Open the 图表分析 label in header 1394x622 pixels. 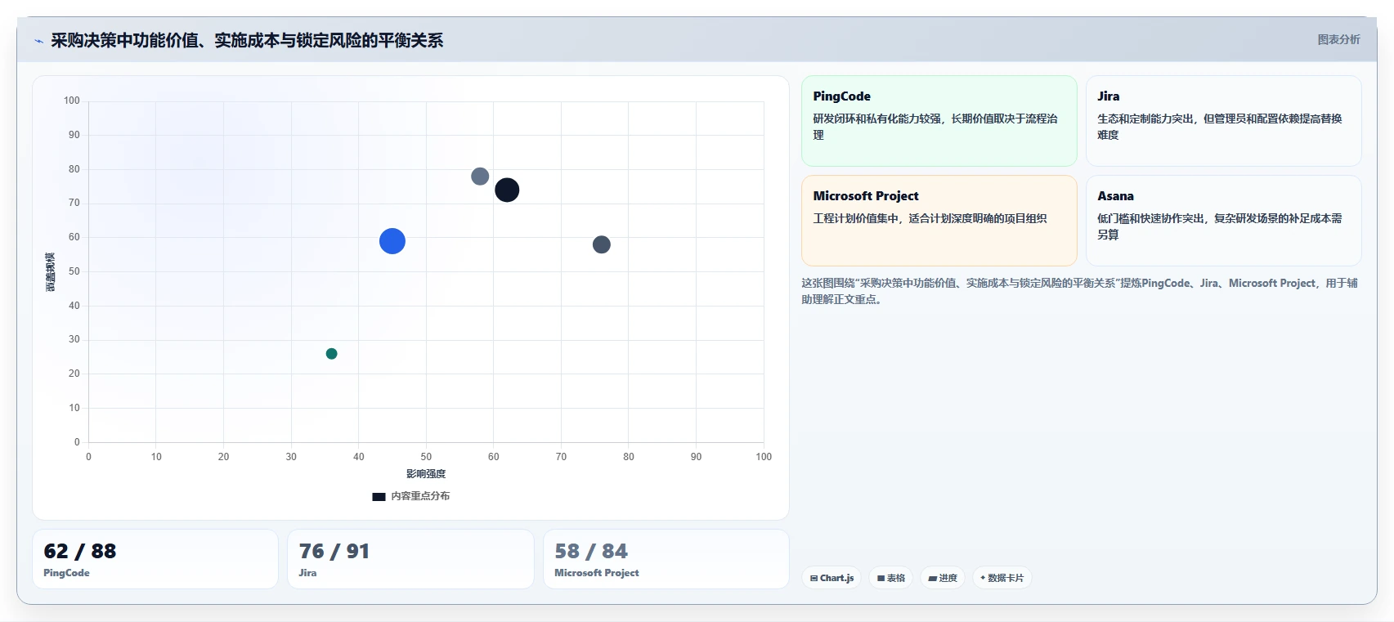[1338, 39]
